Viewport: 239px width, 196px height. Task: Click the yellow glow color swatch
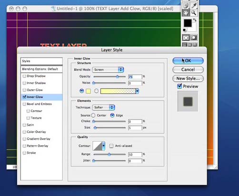(x=88, y=91)
